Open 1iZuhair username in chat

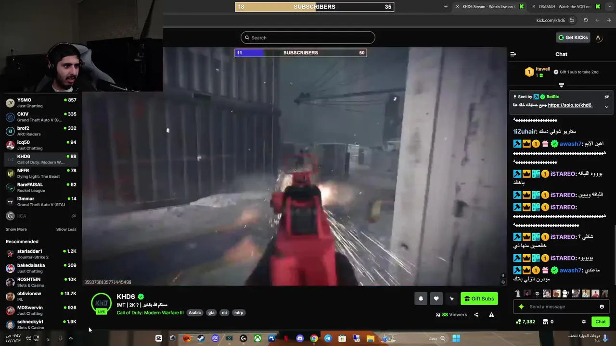[525, 132]
